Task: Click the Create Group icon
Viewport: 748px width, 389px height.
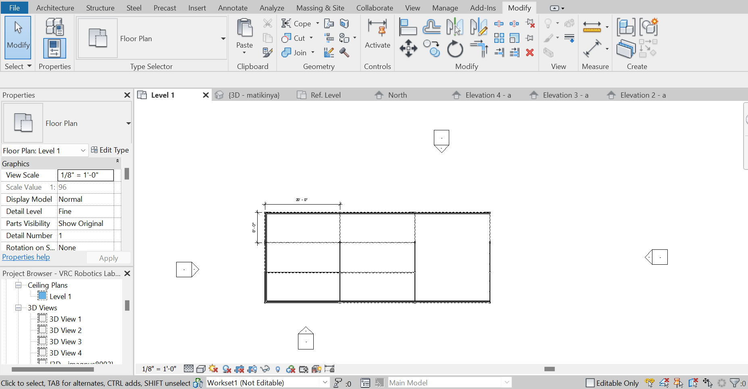Action: [648, 27]
